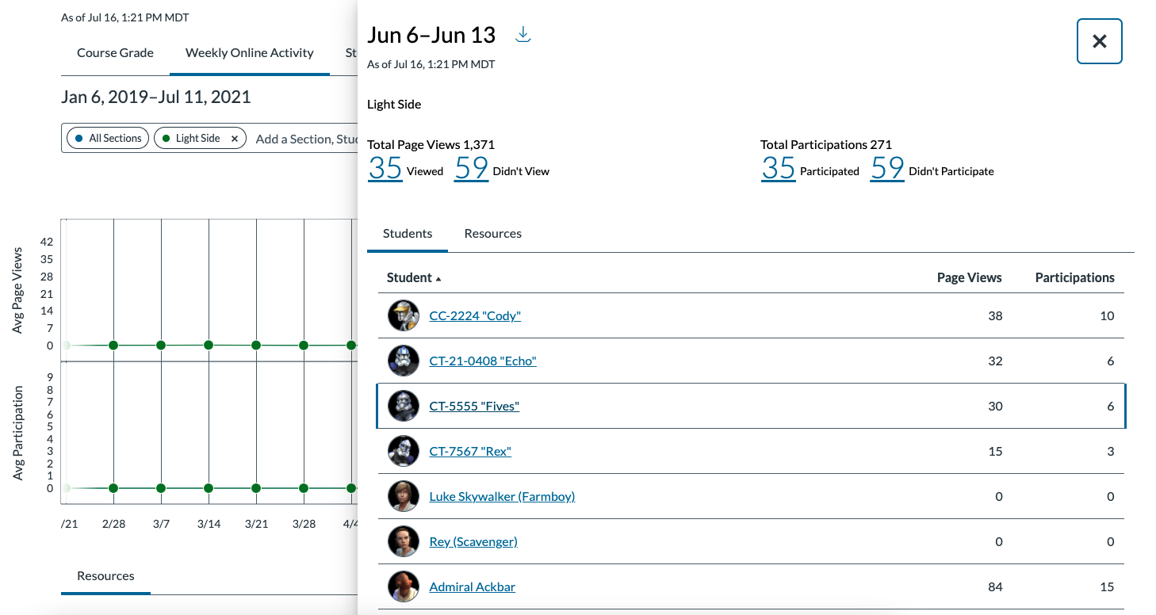Select the 3/21 page views data point

256,346
